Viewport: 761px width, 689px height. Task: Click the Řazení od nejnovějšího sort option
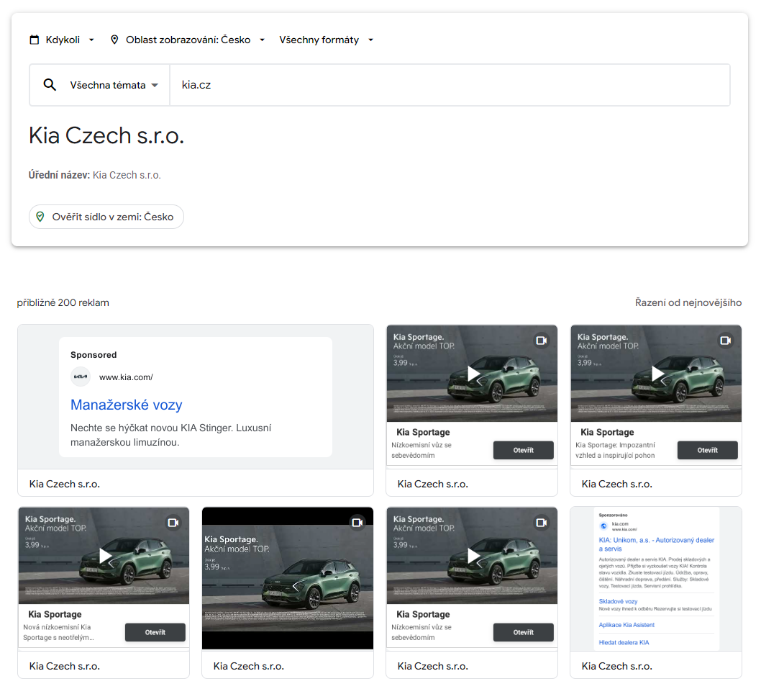[x=688, y=303]
